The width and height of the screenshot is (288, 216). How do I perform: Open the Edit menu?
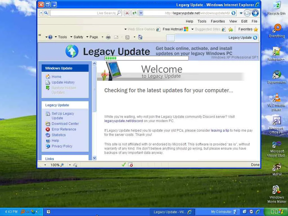click(244, 21)
